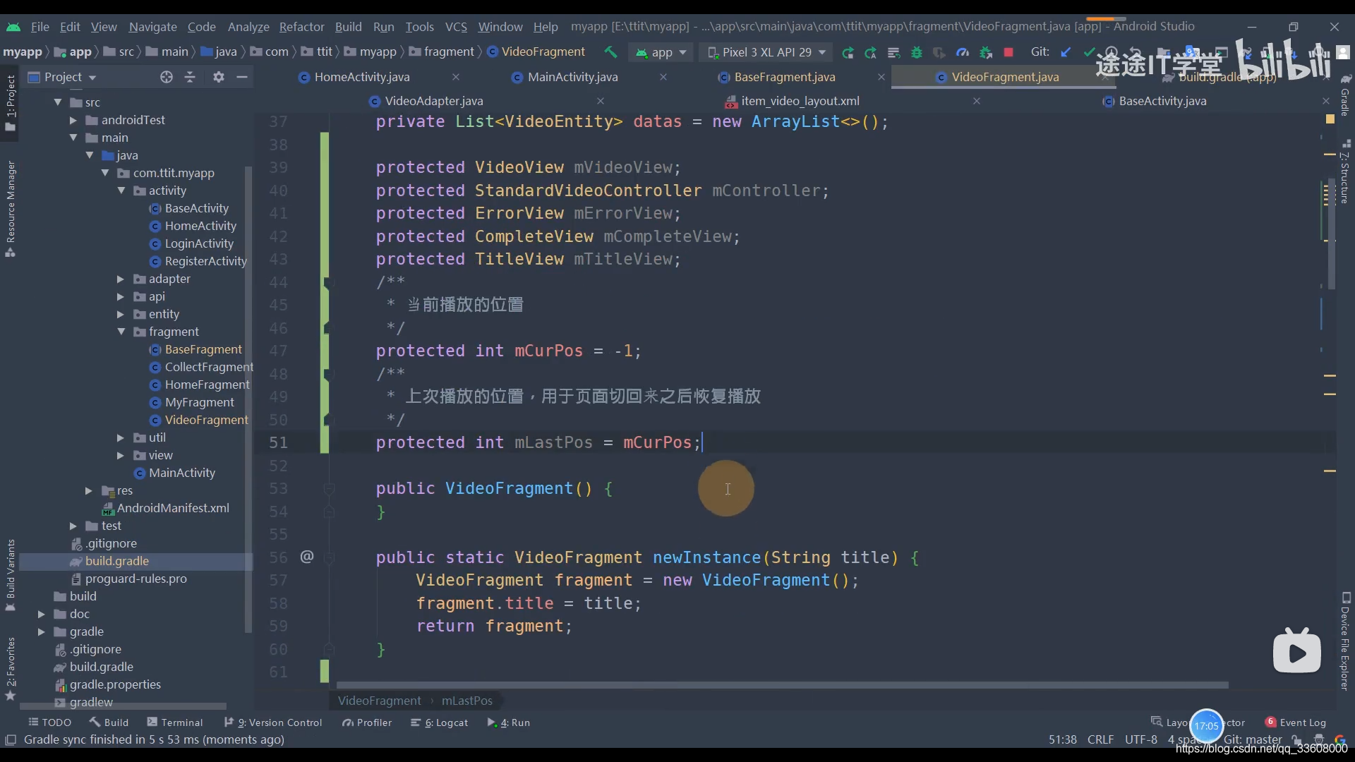Fold the newInstance method at line 56

coord(329,557)
